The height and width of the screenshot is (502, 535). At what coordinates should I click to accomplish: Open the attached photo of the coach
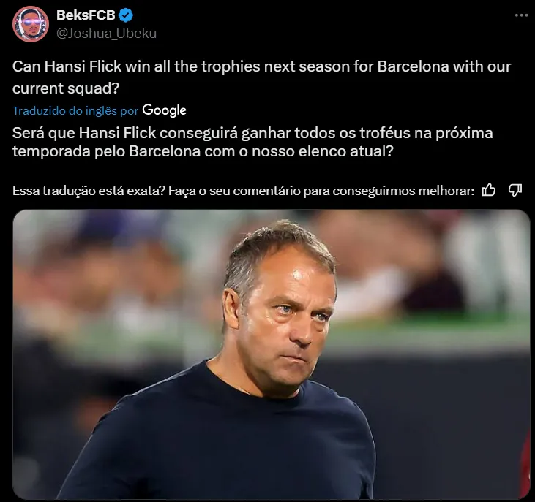[x=271, y=354]
